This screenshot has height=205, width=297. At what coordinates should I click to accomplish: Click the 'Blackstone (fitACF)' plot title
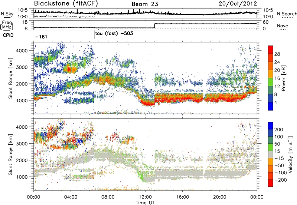pos(66,4)
